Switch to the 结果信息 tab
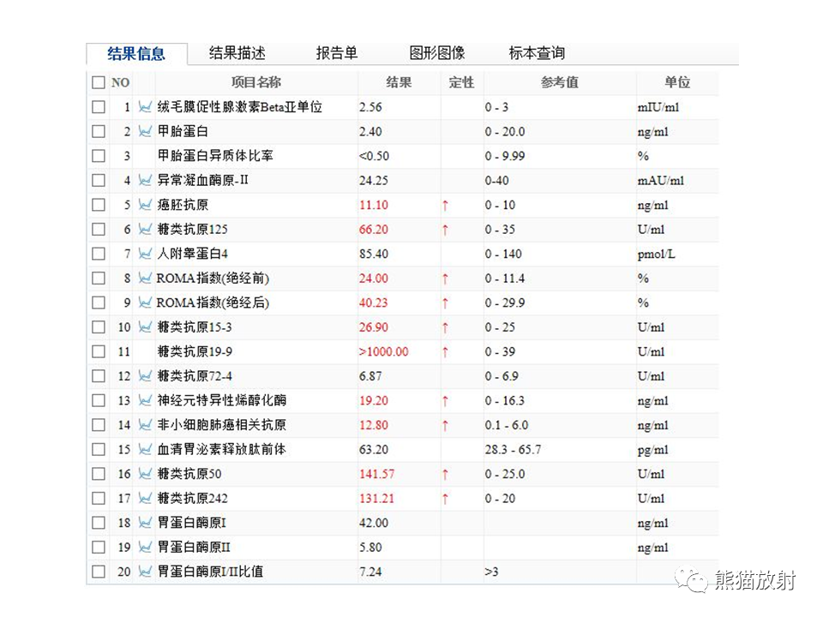This screenshot has height=617, width=823. pyautogui.click(x=136, y=53)
